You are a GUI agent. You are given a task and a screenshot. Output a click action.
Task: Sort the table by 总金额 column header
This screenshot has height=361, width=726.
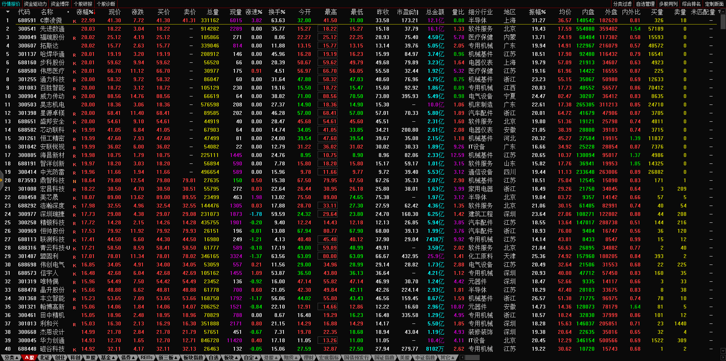click(435, 12)
